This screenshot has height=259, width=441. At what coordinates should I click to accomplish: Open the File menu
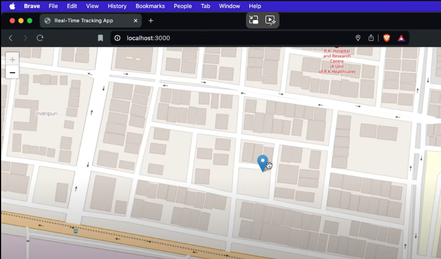click(53, 6)
